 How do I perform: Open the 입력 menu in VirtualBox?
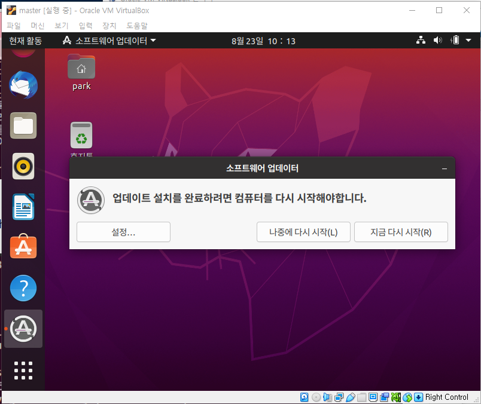click(86, 26)
